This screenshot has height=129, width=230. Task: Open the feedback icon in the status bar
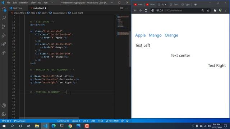tap(122, 121)
